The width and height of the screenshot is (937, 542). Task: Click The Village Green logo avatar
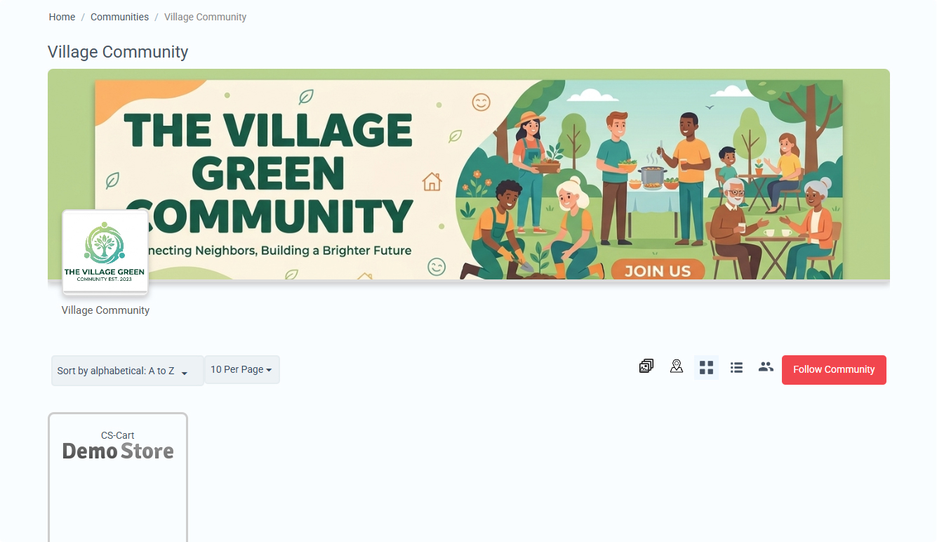(105, 252)
